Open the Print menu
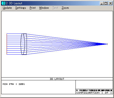 [33, 8]
